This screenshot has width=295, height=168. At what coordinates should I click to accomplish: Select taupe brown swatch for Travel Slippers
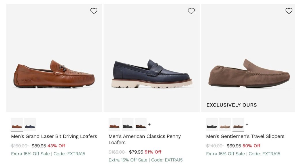[238, 124]
